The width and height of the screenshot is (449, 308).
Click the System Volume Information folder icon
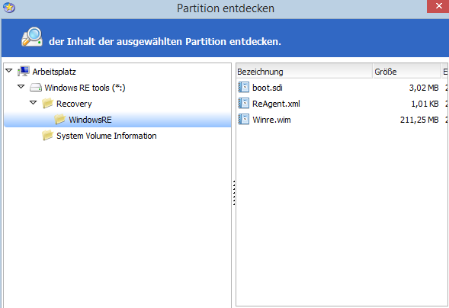[x=47, y=136]
